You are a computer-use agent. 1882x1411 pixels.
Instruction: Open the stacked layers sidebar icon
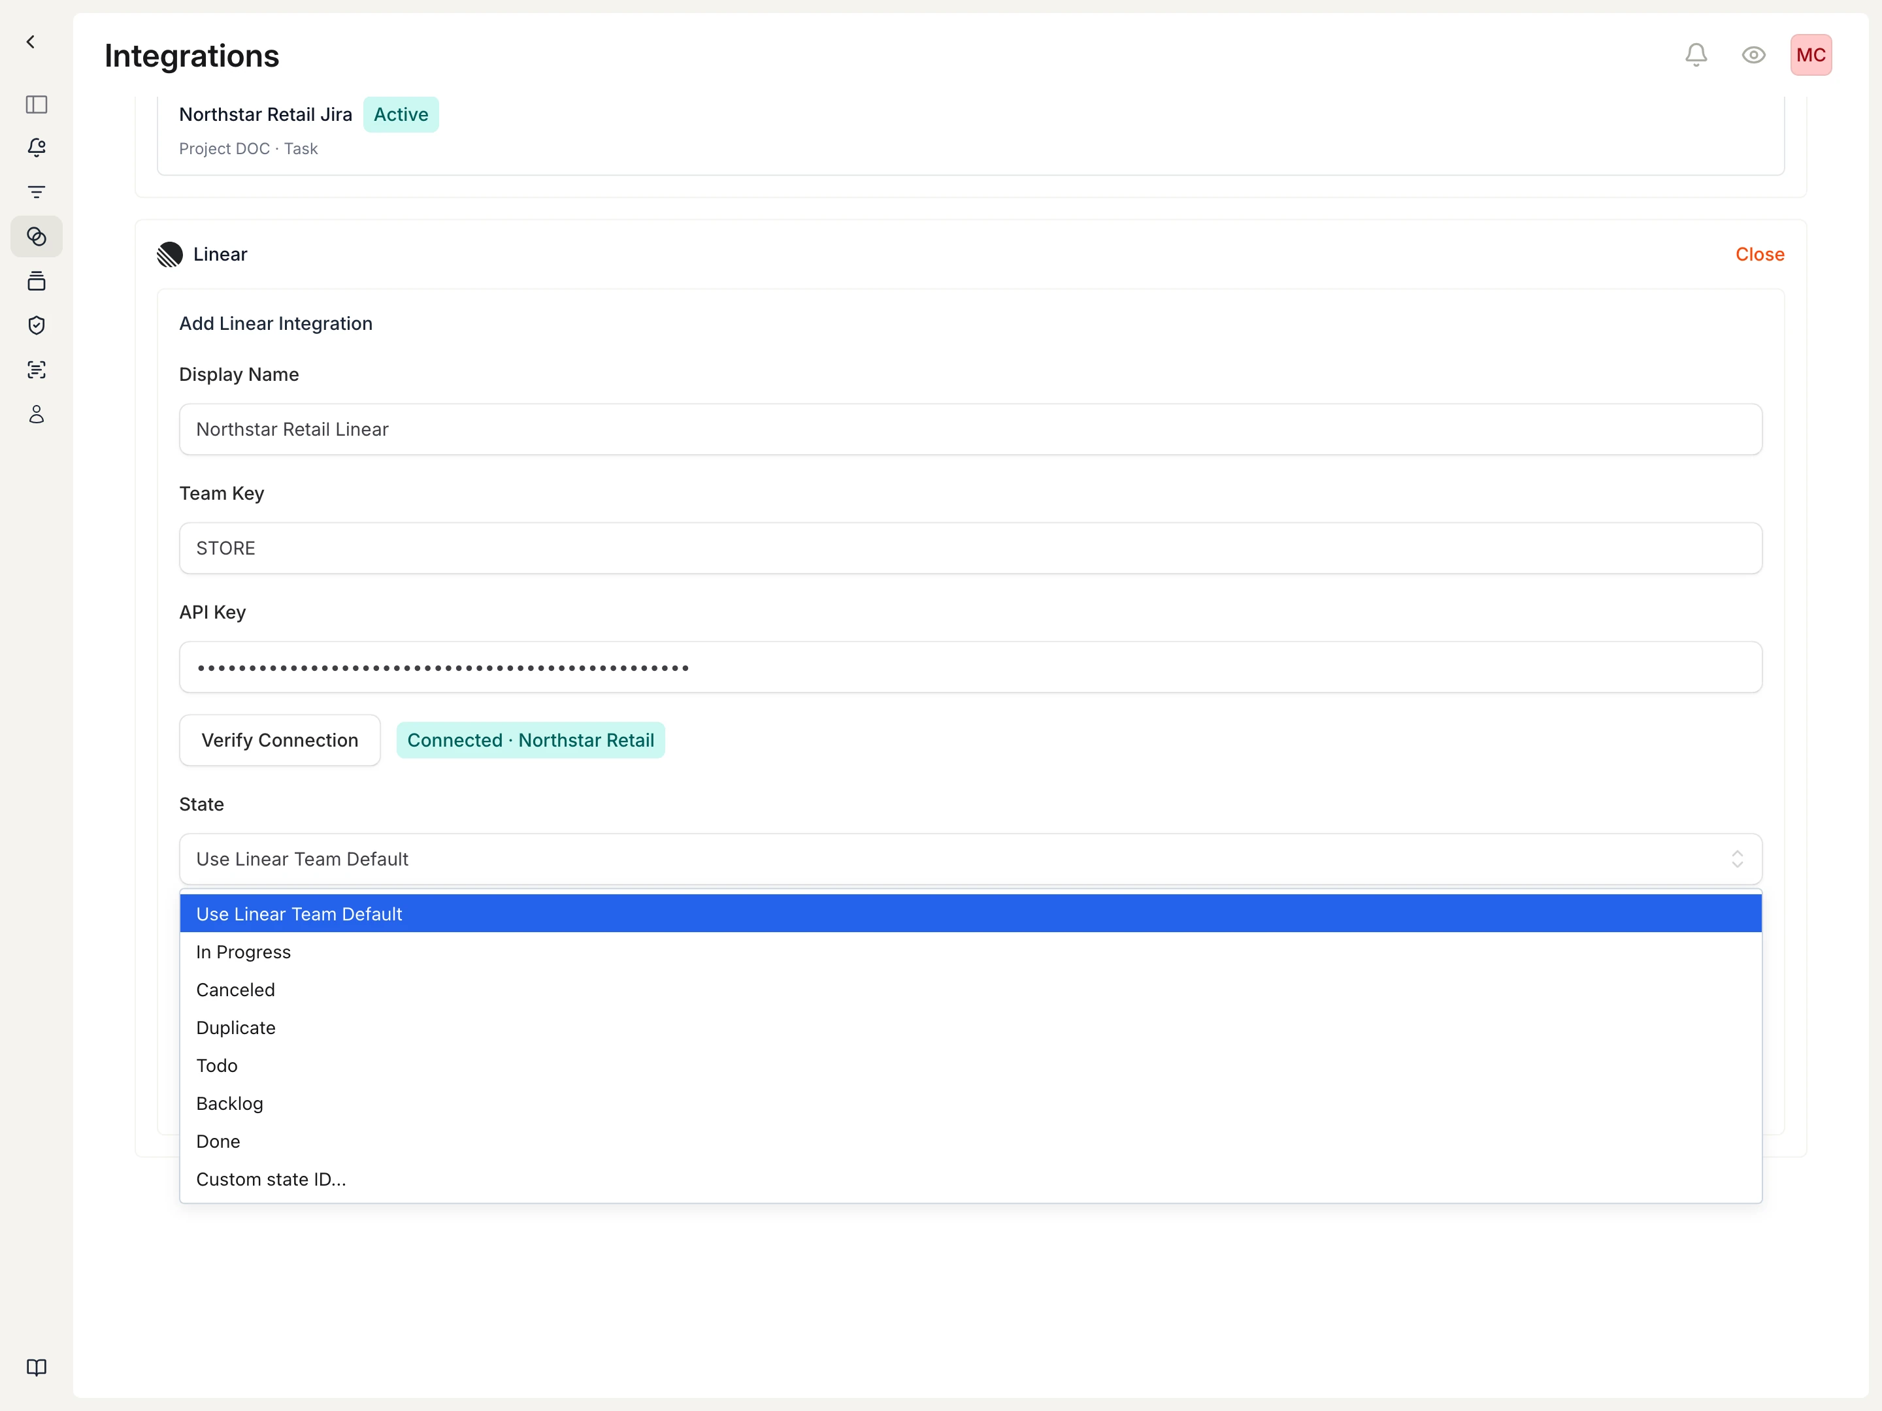tap(37, 281)
